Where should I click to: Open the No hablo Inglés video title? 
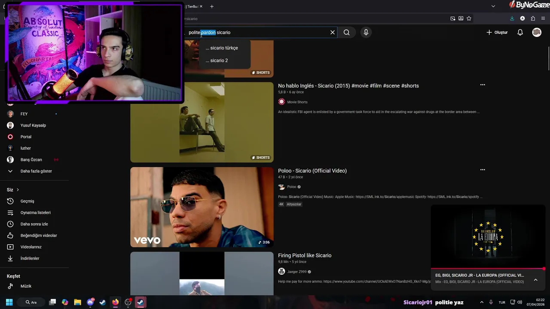pos(348,86)
